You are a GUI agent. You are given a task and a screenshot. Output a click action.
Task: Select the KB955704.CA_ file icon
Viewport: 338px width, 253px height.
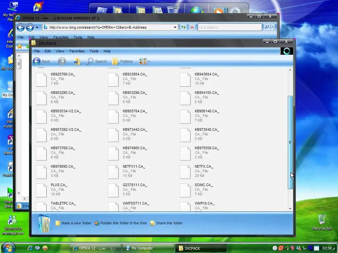click(x=113, y=117)
